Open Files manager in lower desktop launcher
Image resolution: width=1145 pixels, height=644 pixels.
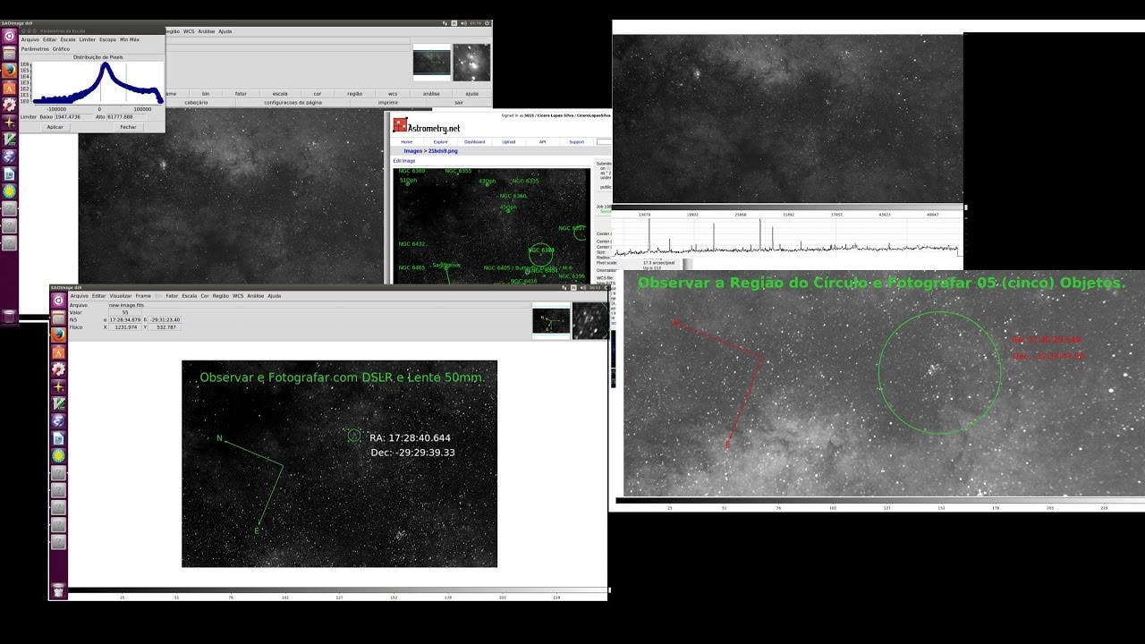tap(58, 317)
